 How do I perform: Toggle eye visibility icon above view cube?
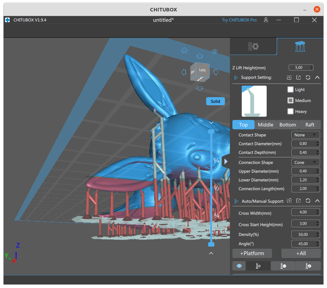[x=215, y=51]
